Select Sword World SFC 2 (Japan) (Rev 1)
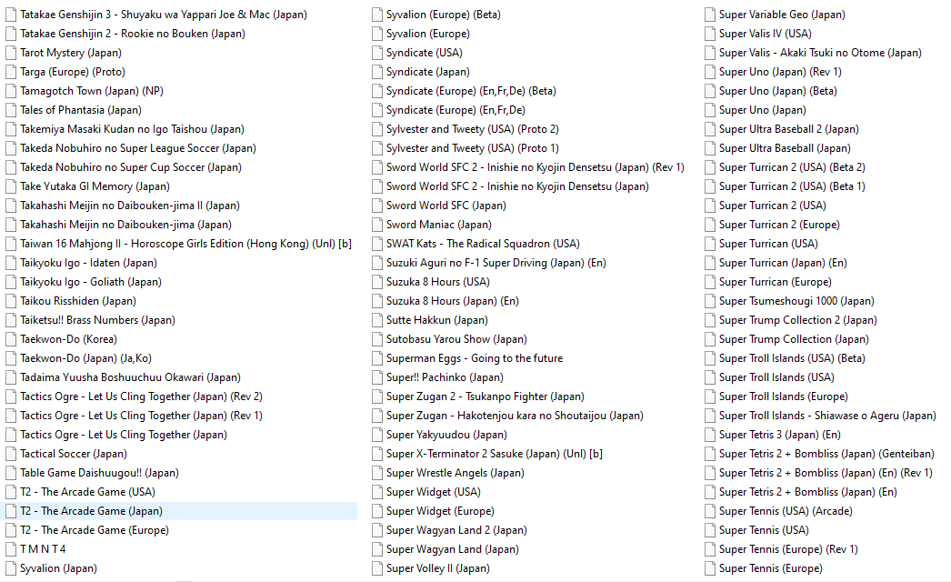Viewport: 951px width, 582px height. click(x=535, y=167)
